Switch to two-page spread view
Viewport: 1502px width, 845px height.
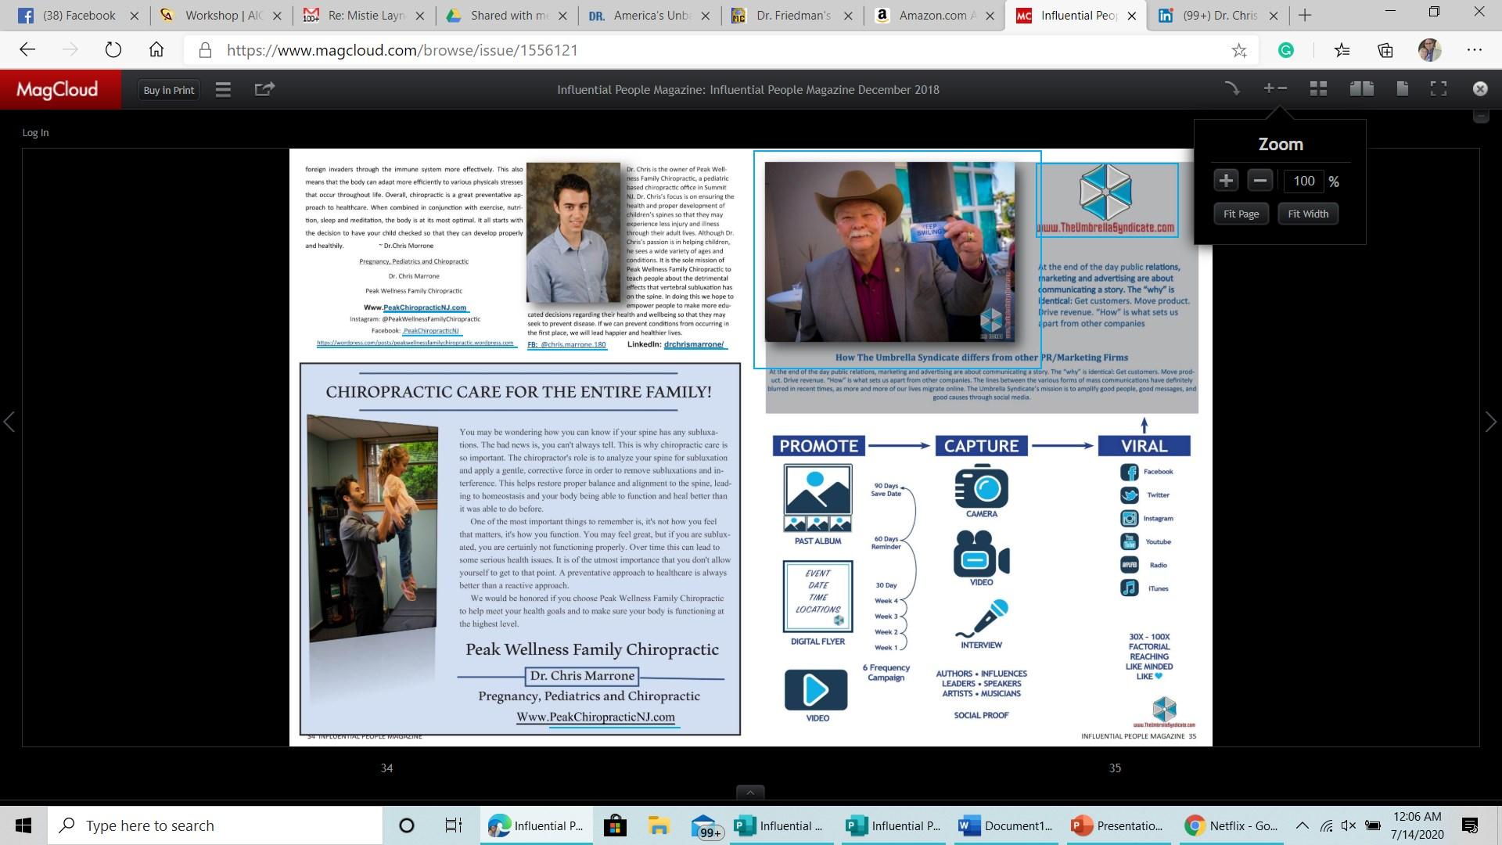tap(1362, 88)
